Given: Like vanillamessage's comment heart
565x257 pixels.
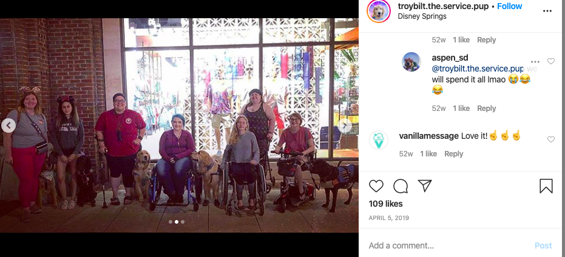Looking at the screenshot, I should click(551, 139).
